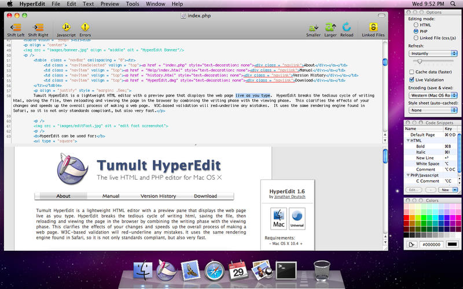463x289 pixels.
Task: Click Version History link in preview
Action: 158,196
